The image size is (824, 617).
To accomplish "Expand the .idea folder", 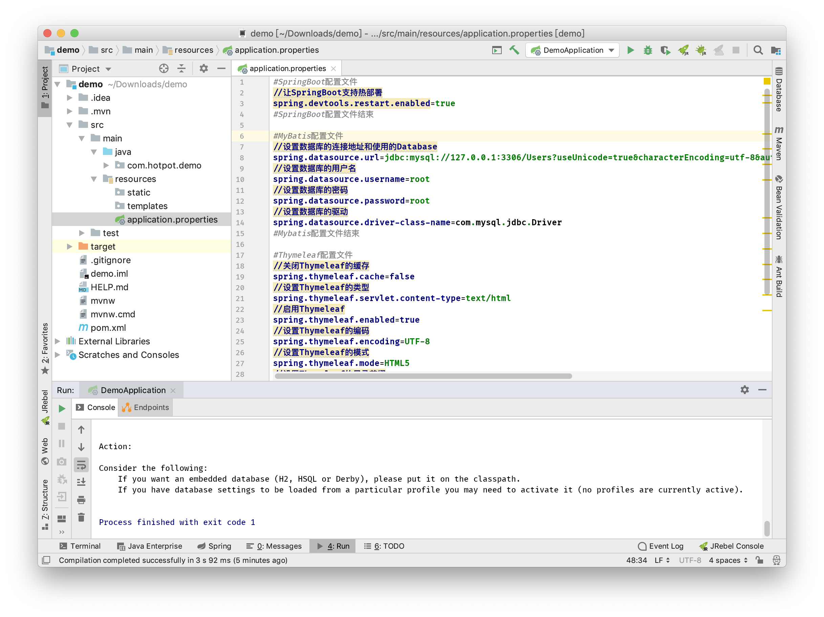I will [69, 98].
